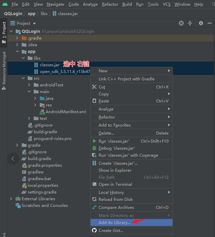This screenshot has height=237, width=215.
Task: Open Add to Favorites submenu
Action: [131, 125]
